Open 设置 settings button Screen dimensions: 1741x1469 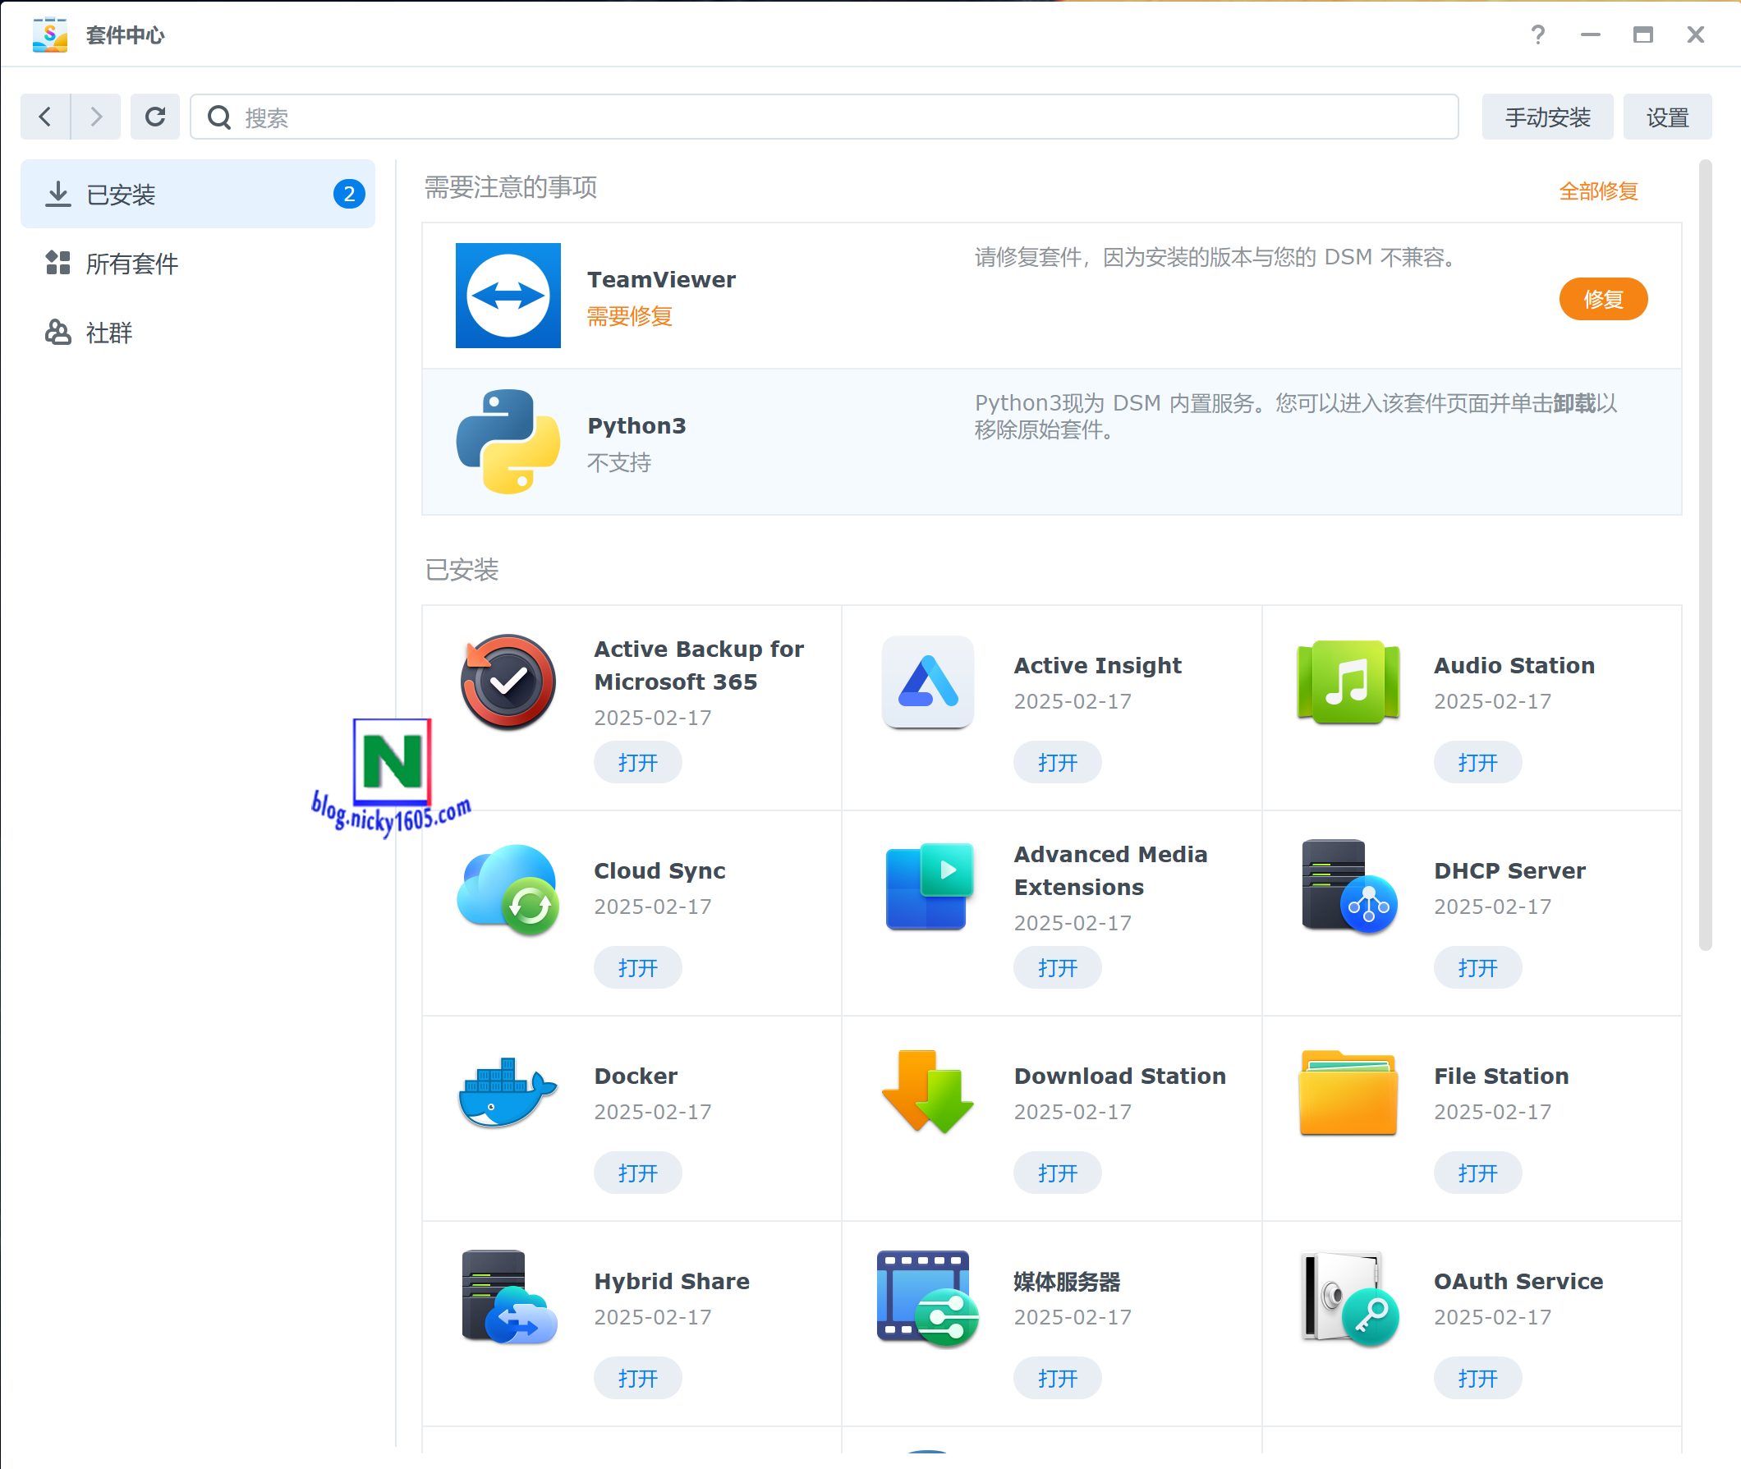[x=1667, y=117]
